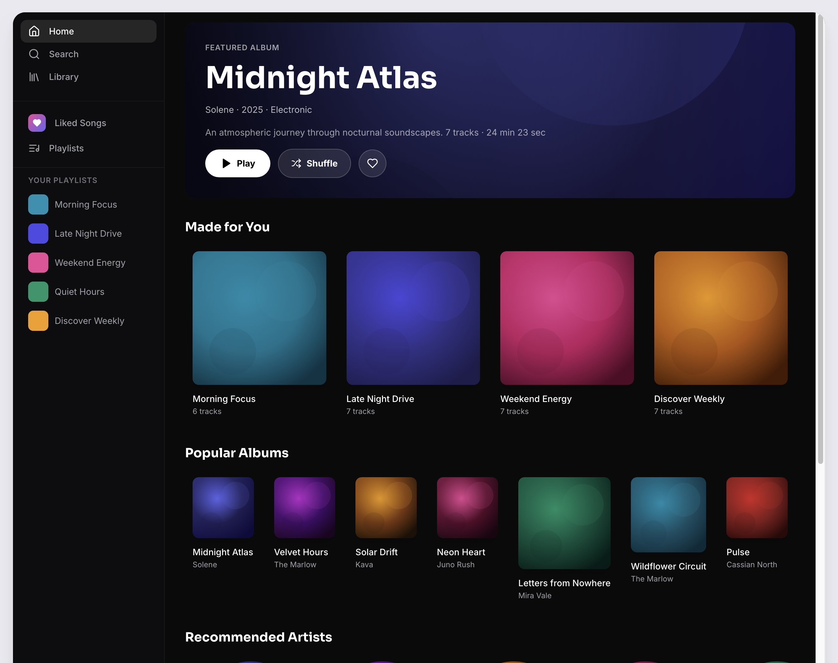Viewport: 838px width, 663px height.
Task: Open the Late Night Drive card cover
Action: pos(413,318)
